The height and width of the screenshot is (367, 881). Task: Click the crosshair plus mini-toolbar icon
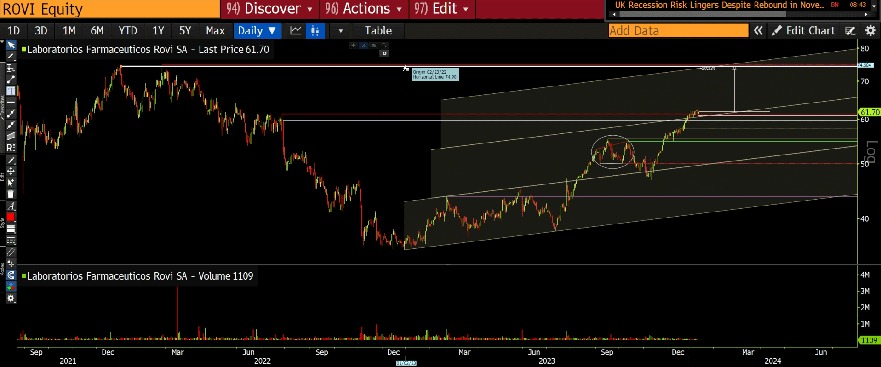[x=353, y=45]
